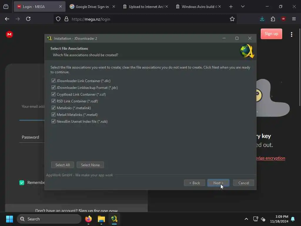Open the Sign up for one now link
The width and height of the screenshot is (301, 226).
[x=98, y=210]
